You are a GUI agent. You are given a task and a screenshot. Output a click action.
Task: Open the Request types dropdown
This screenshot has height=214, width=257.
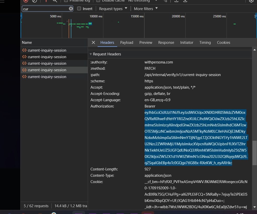tap(113, 9)
